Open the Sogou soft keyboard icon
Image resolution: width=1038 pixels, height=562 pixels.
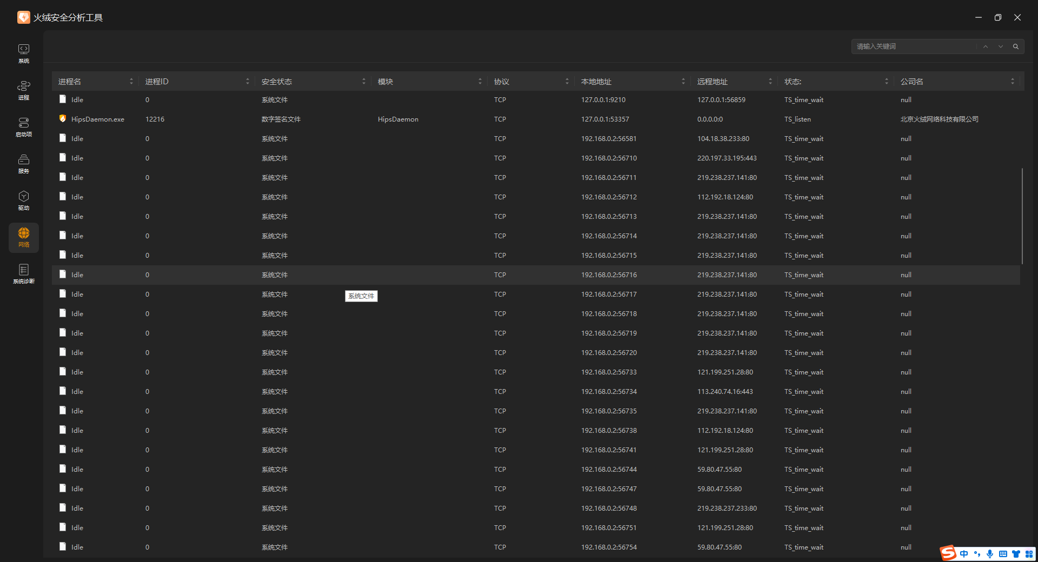1003,554
